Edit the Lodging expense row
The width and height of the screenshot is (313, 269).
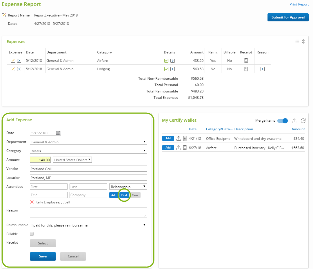(13, 69)
